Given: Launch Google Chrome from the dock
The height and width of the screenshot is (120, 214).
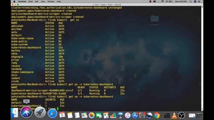Looking at the screenshot, I should click(157, 115).
